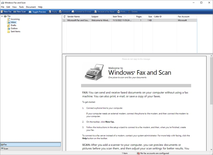
Task: Open the Tools menu
Action: pos(21,7)
